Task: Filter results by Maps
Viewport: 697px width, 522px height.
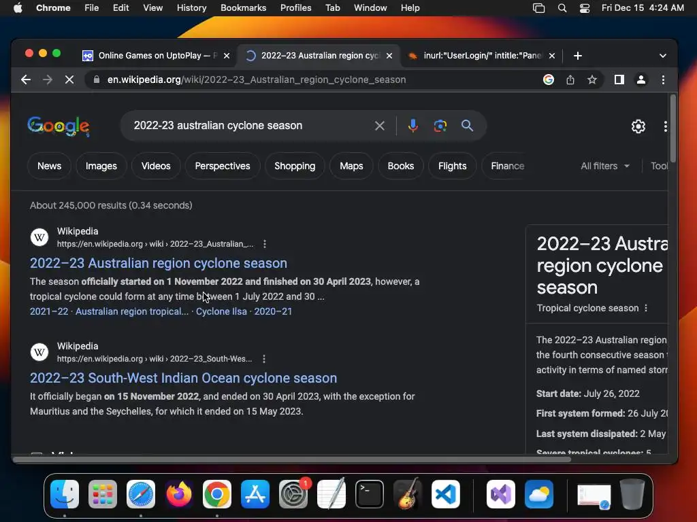Action: coord(352,166)
